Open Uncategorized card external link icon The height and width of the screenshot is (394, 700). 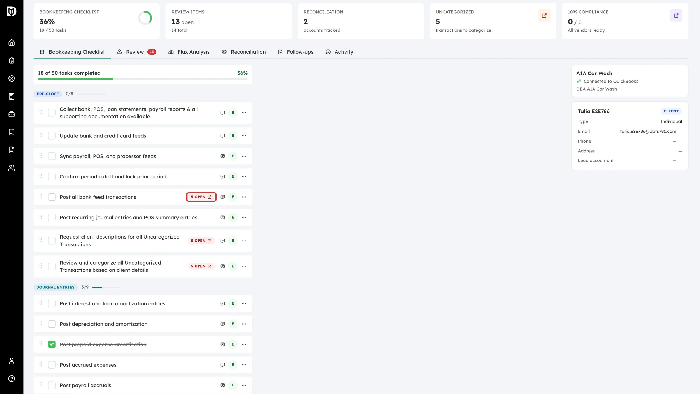544,15
